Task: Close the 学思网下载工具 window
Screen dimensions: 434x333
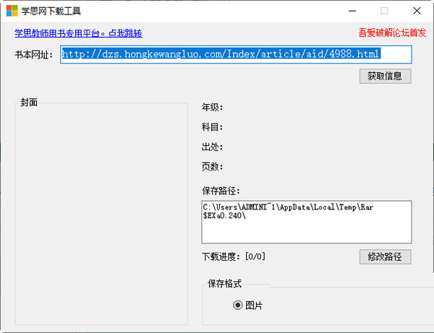Action: pos(417,11)
